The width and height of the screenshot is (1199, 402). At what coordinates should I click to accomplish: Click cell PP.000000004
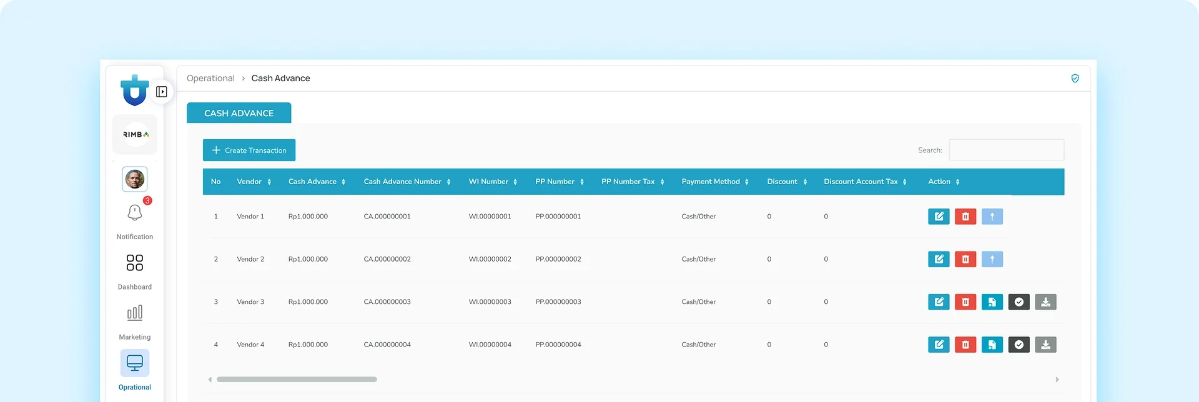pyautogui.click(x=558, y=345)
